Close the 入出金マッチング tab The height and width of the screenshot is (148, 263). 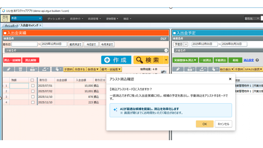(x=40, y=25)
